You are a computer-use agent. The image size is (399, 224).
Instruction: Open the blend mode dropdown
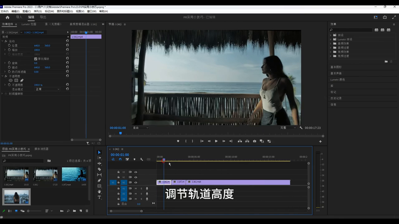(47, 89)
